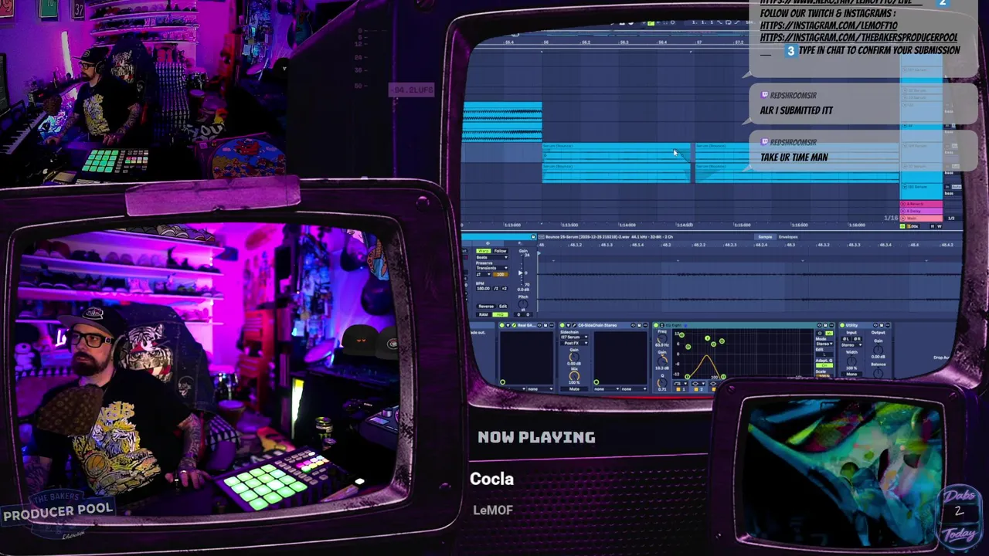Toggle EQ Eight Adapt. Q On
This screenshot has width=989, height=556.
pos(824,365)
